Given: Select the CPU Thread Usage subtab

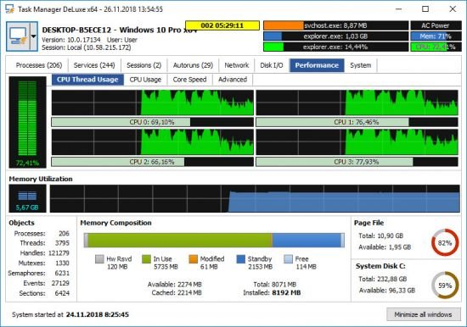Looking at the screenshot, I should coord(87,80).
